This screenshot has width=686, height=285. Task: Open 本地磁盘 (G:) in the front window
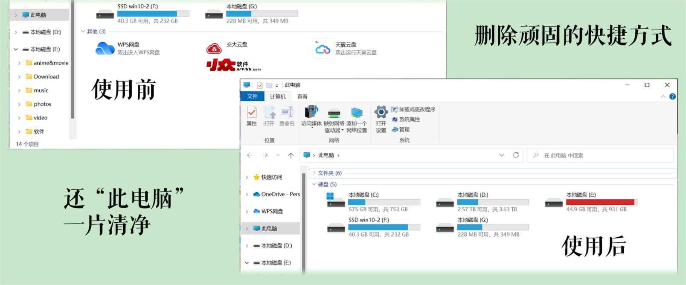click(483, 227)
